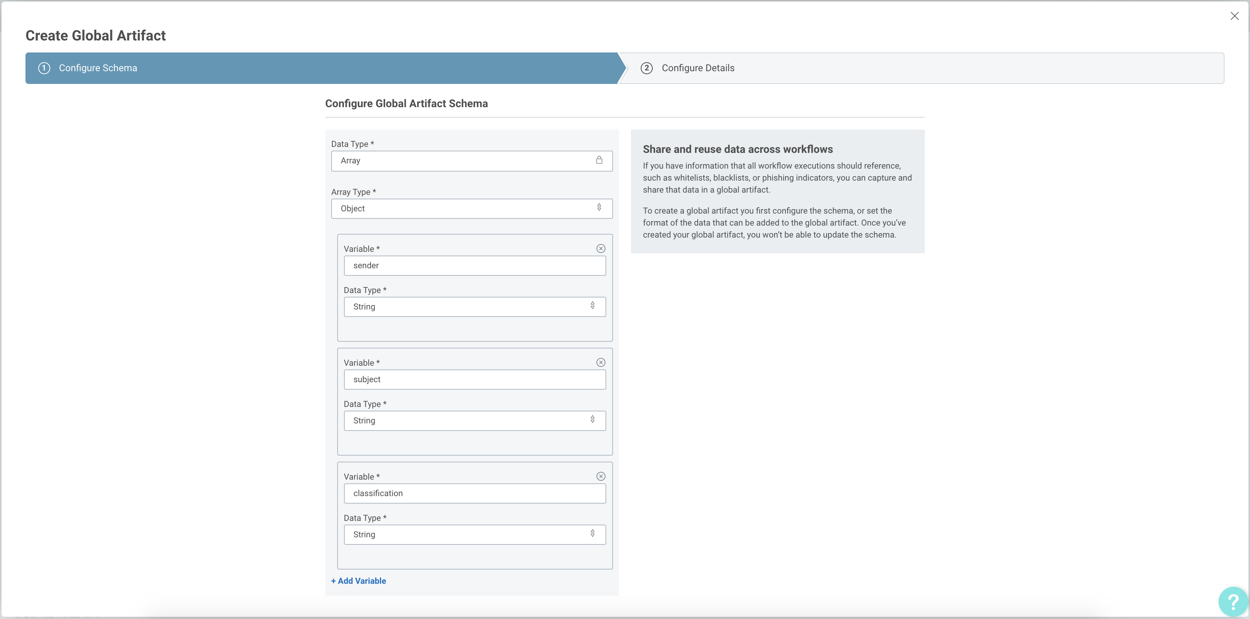Click the dropdown arrows on Array Type field
The height and width of the screenshot is (619, 1250).
click(x=600, y=208)
